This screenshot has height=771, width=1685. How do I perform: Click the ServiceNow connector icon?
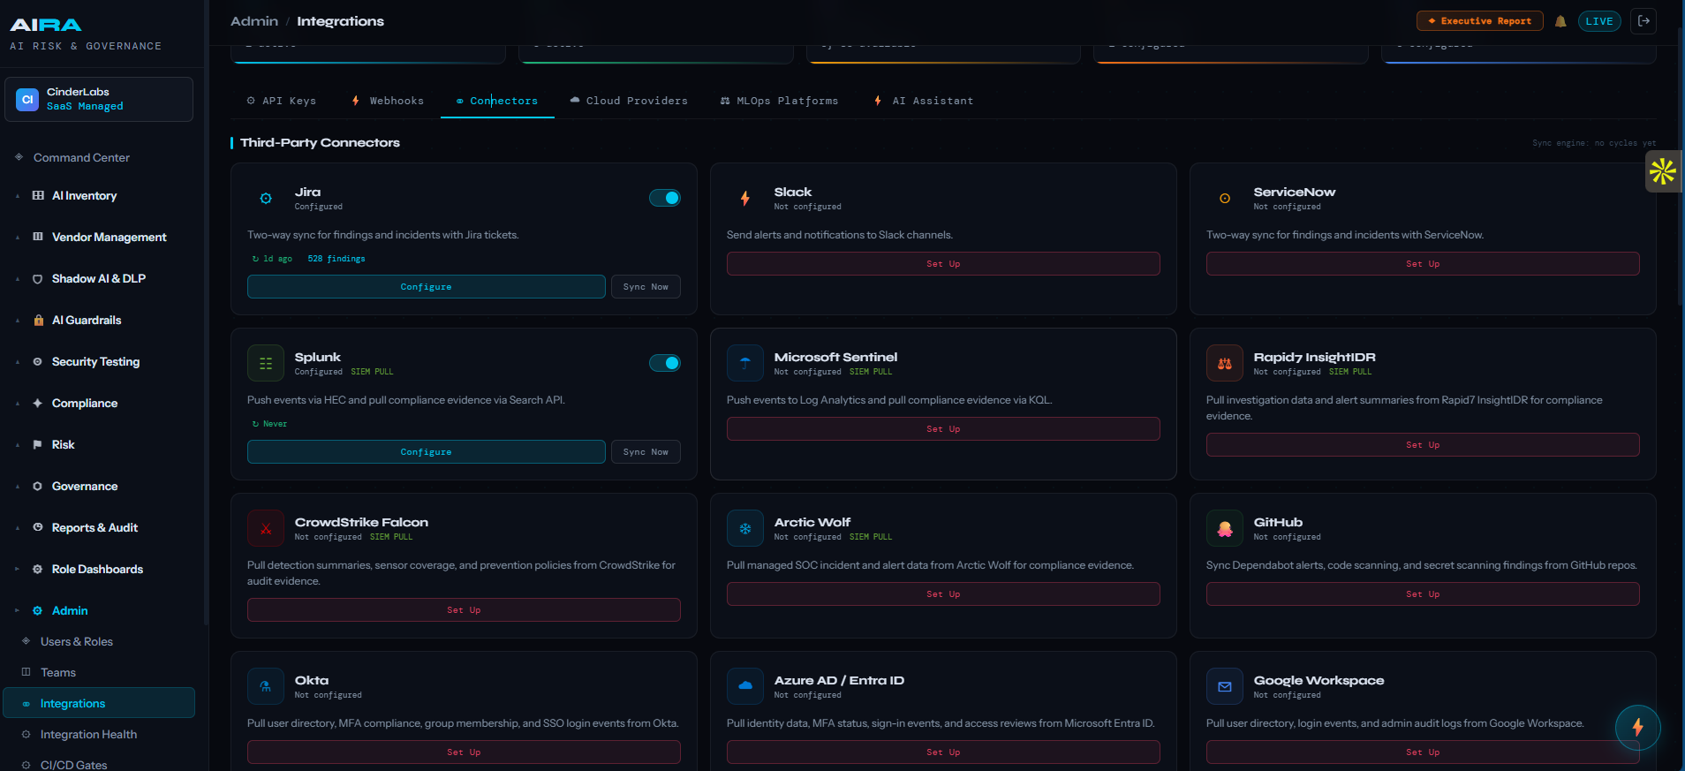[x=1225, y=199]
